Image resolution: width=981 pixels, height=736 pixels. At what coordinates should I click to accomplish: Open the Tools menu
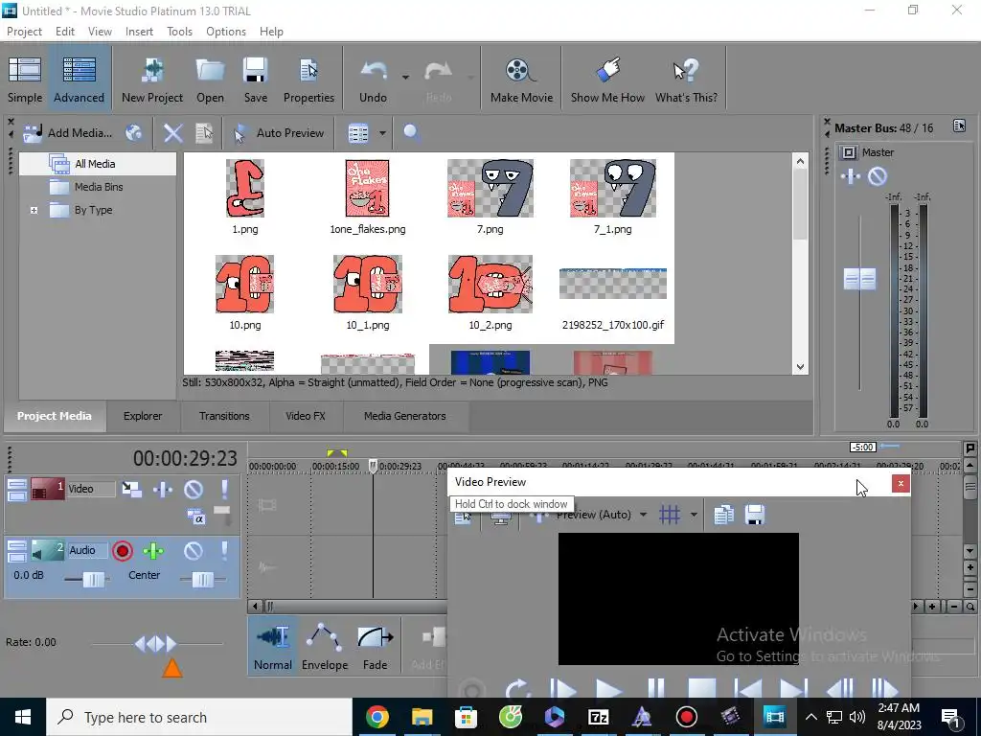tap(179, 32)
